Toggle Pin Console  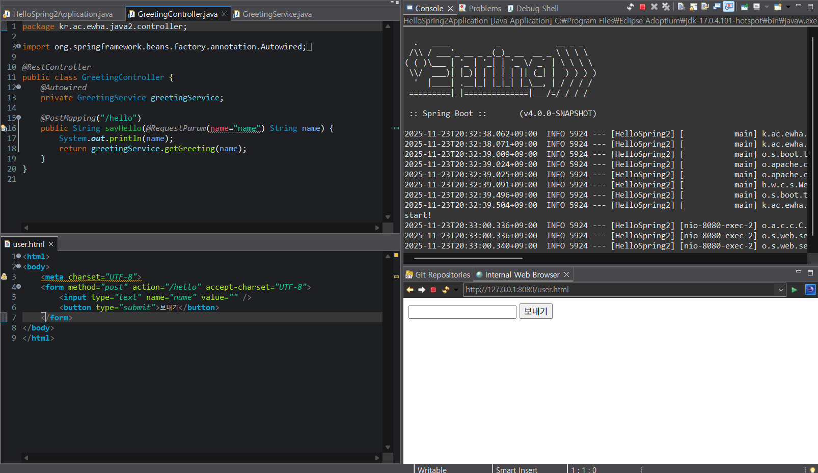tap(744, 7)
